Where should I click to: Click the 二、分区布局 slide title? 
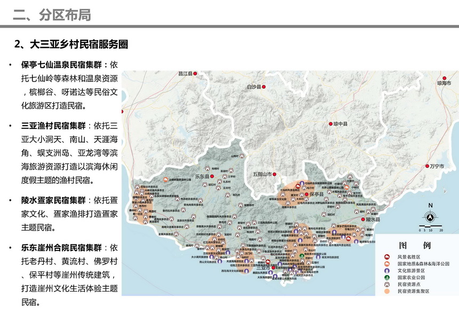pos(52,15)
